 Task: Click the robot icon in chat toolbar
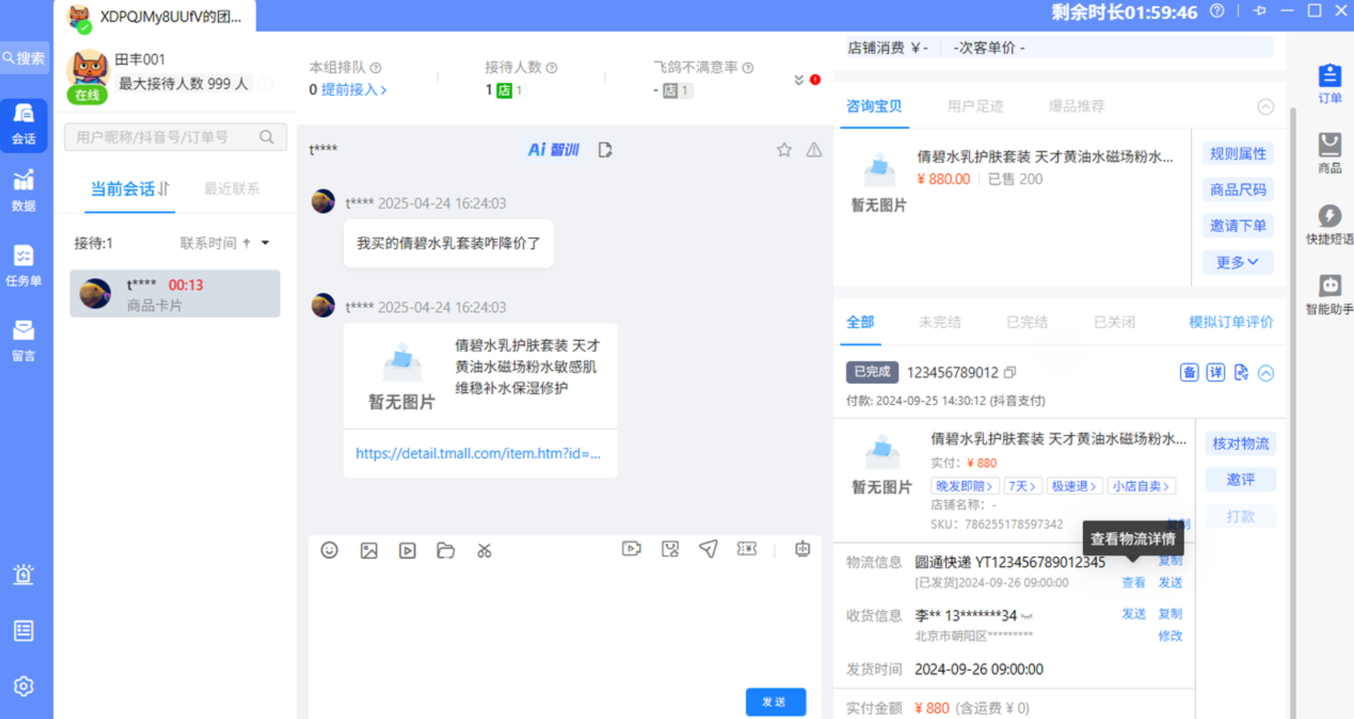pos(802,548)
